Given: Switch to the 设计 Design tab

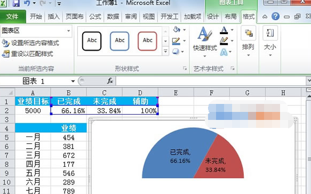Looking at the screenshot, I should pyautogui.click(x=213, y=17).
